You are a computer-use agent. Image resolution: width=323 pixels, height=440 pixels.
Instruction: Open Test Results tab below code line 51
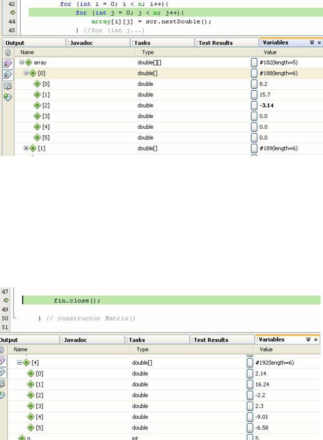pos(222,339)
